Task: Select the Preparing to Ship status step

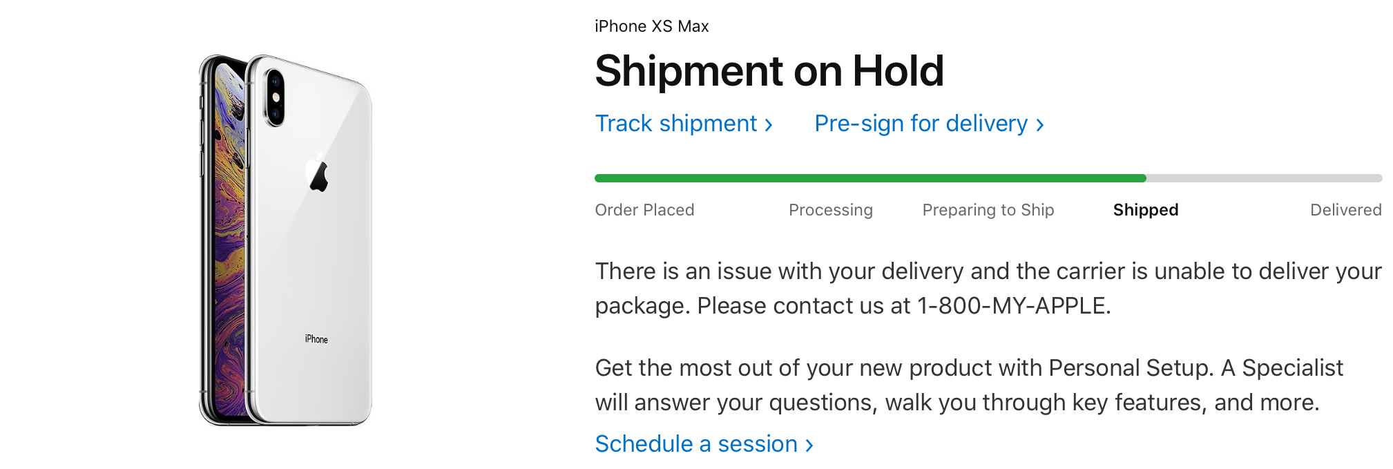Action: (x=988, y=210)
